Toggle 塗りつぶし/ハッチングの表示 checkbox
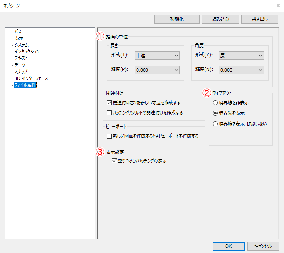Image resolution: width=284 pixels, height=253 pixels. point(115,161)
